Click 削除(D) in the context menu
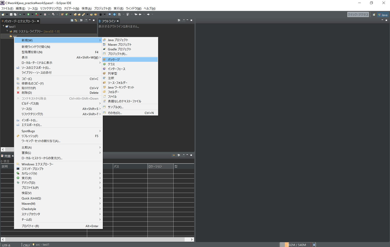 coord(58,93)
